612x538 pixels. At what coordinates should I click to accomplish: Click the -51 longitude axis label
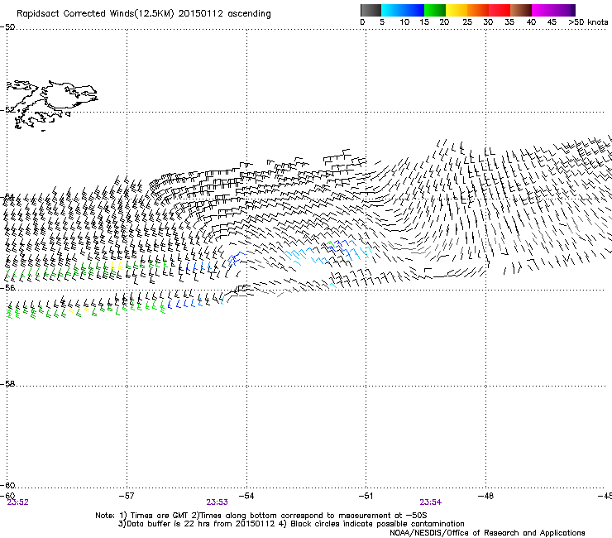click(x=366, y=496)
